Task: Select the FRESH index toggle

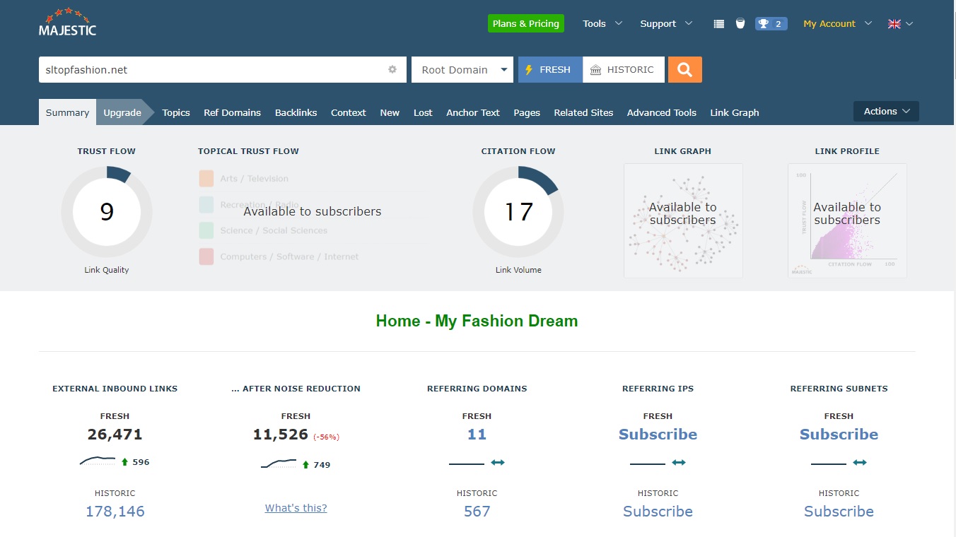Action: [x=550, y=69]
